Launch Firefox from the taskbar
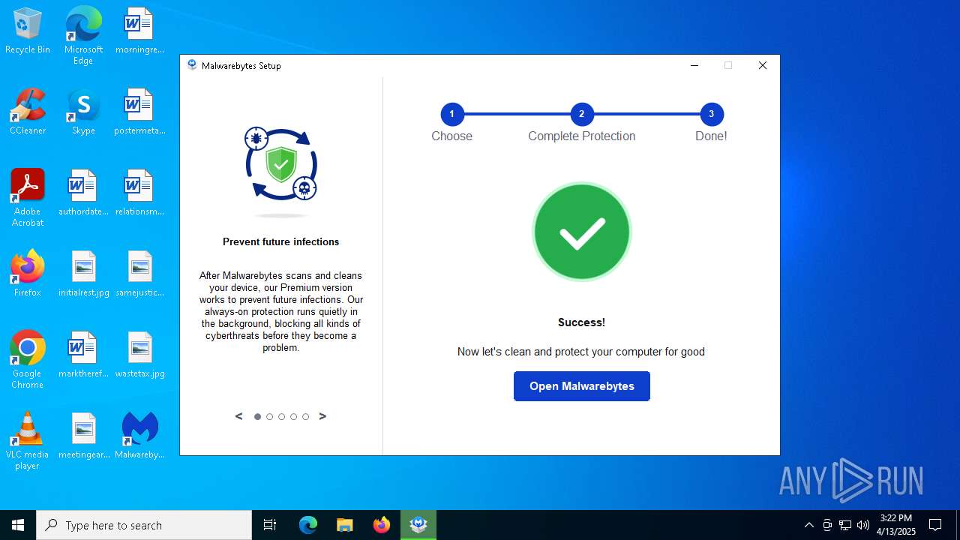 (382, 525)
